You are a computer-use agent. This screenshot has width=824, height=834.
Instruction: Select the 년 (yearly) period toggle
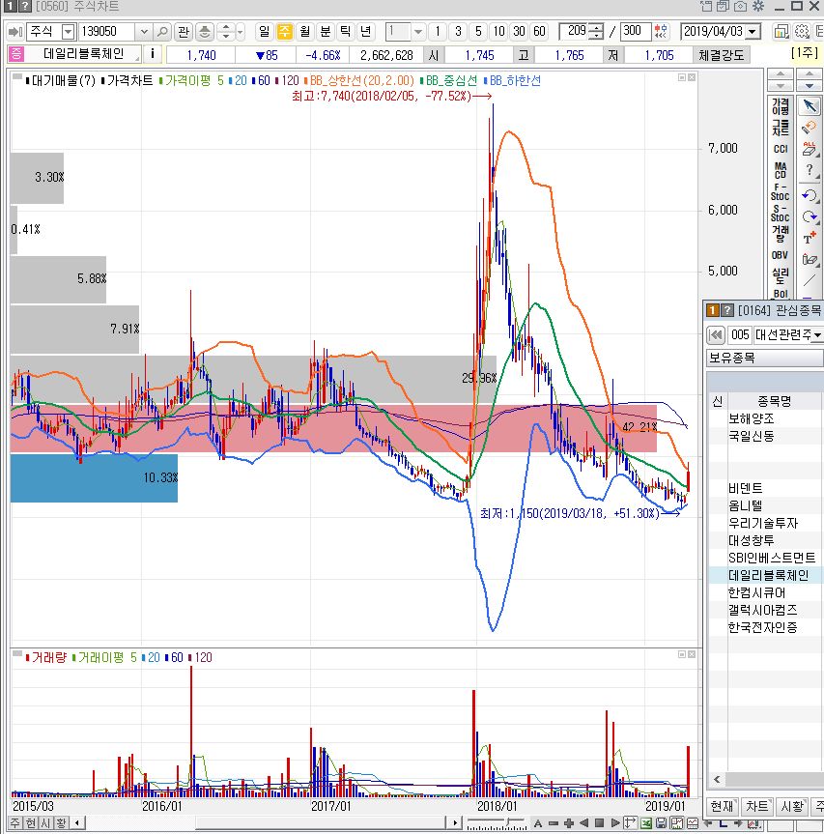[x=365, y=31]
